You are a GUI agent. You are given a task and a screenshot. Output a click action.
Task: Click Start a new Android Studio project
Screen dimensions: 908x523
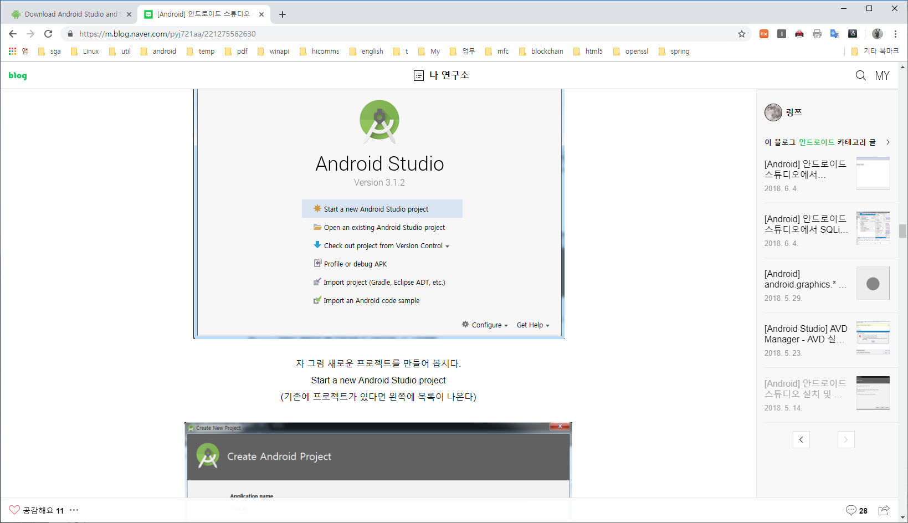pos(382,209)
